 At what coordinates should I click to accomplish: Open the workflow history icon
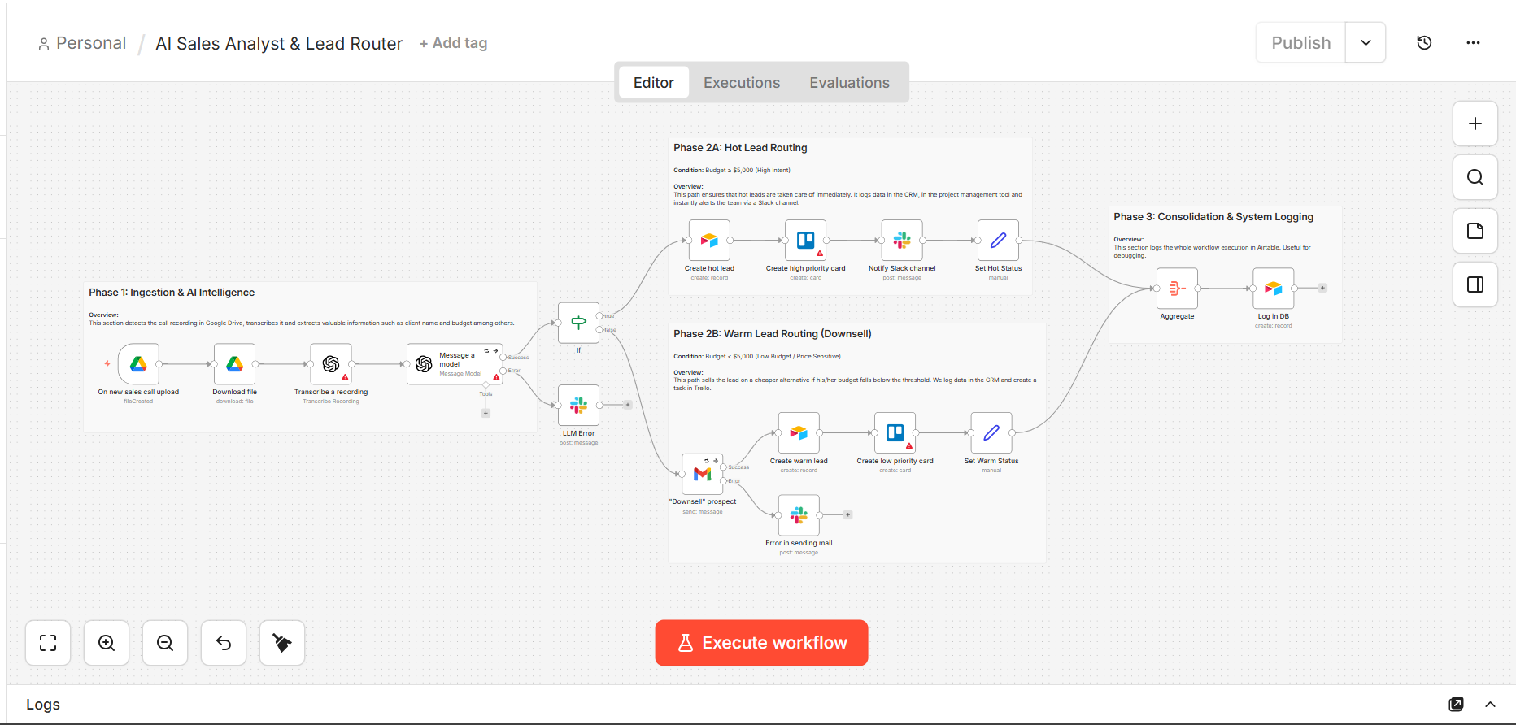[x=1423, y=43]
